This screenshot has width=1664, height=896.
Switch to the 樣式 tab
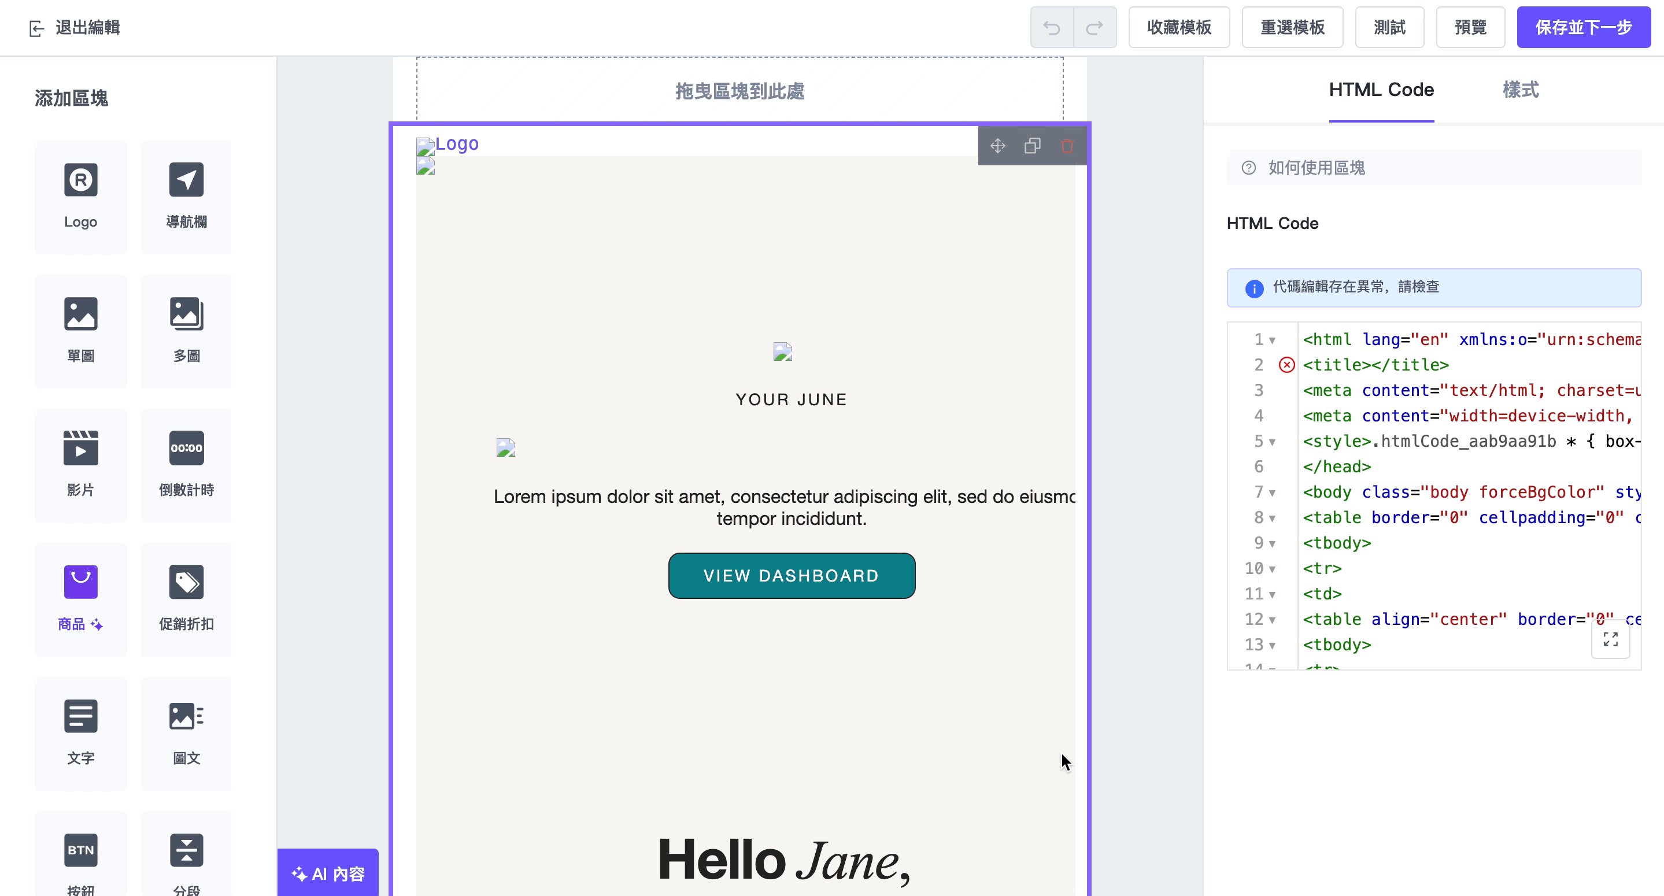[x=1520, y=90]
